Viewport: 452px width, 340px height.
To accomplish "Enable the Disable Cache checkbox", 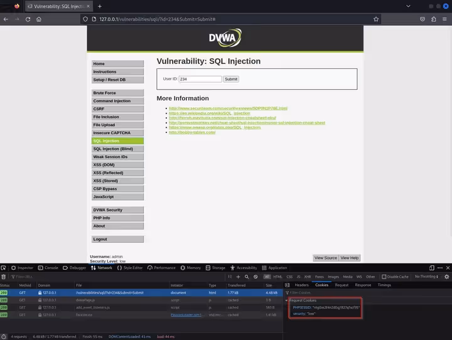I will 384,277.
